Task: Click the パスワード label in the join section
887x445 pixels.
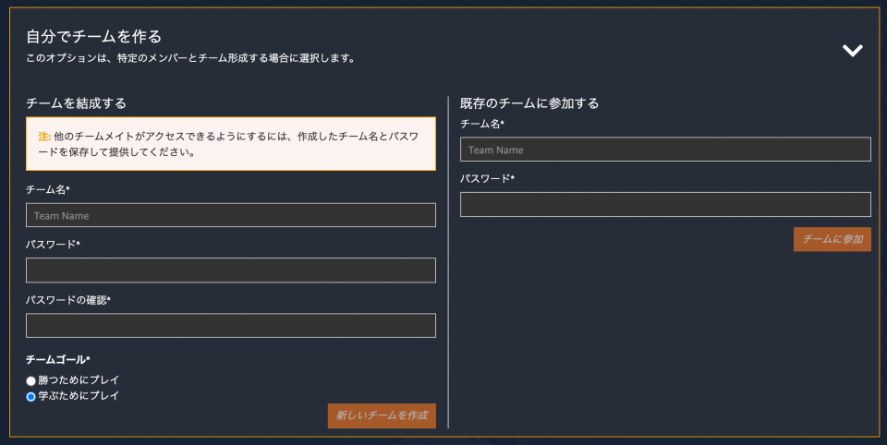Action: click(x=487, y=178)
